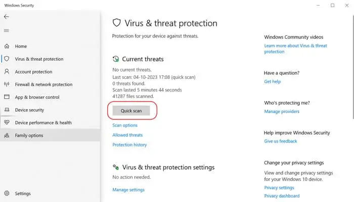Click the back arrow icon
This screenshot has width=354, height=202.
(x=6, y=17)
